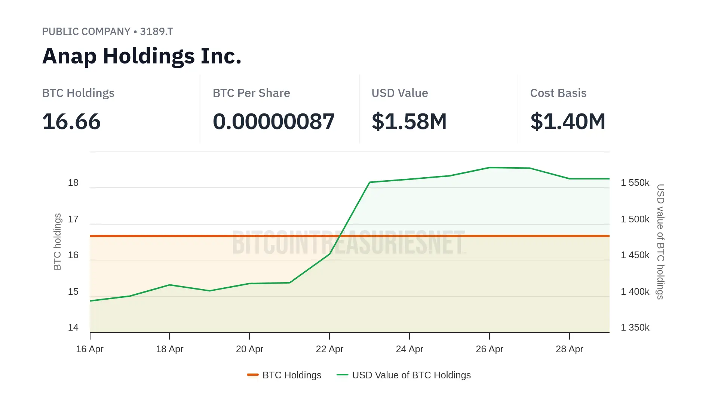The image size is (718, 403).
Task: Click the 24 Apr date on the x-axis
Action: 409,349
